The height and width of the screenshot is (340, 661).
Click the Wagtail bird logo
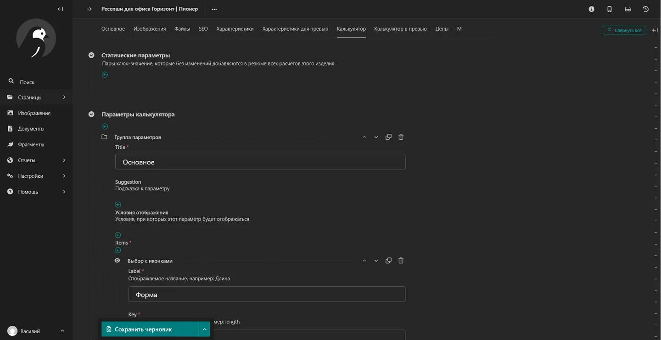pos(36,38)
